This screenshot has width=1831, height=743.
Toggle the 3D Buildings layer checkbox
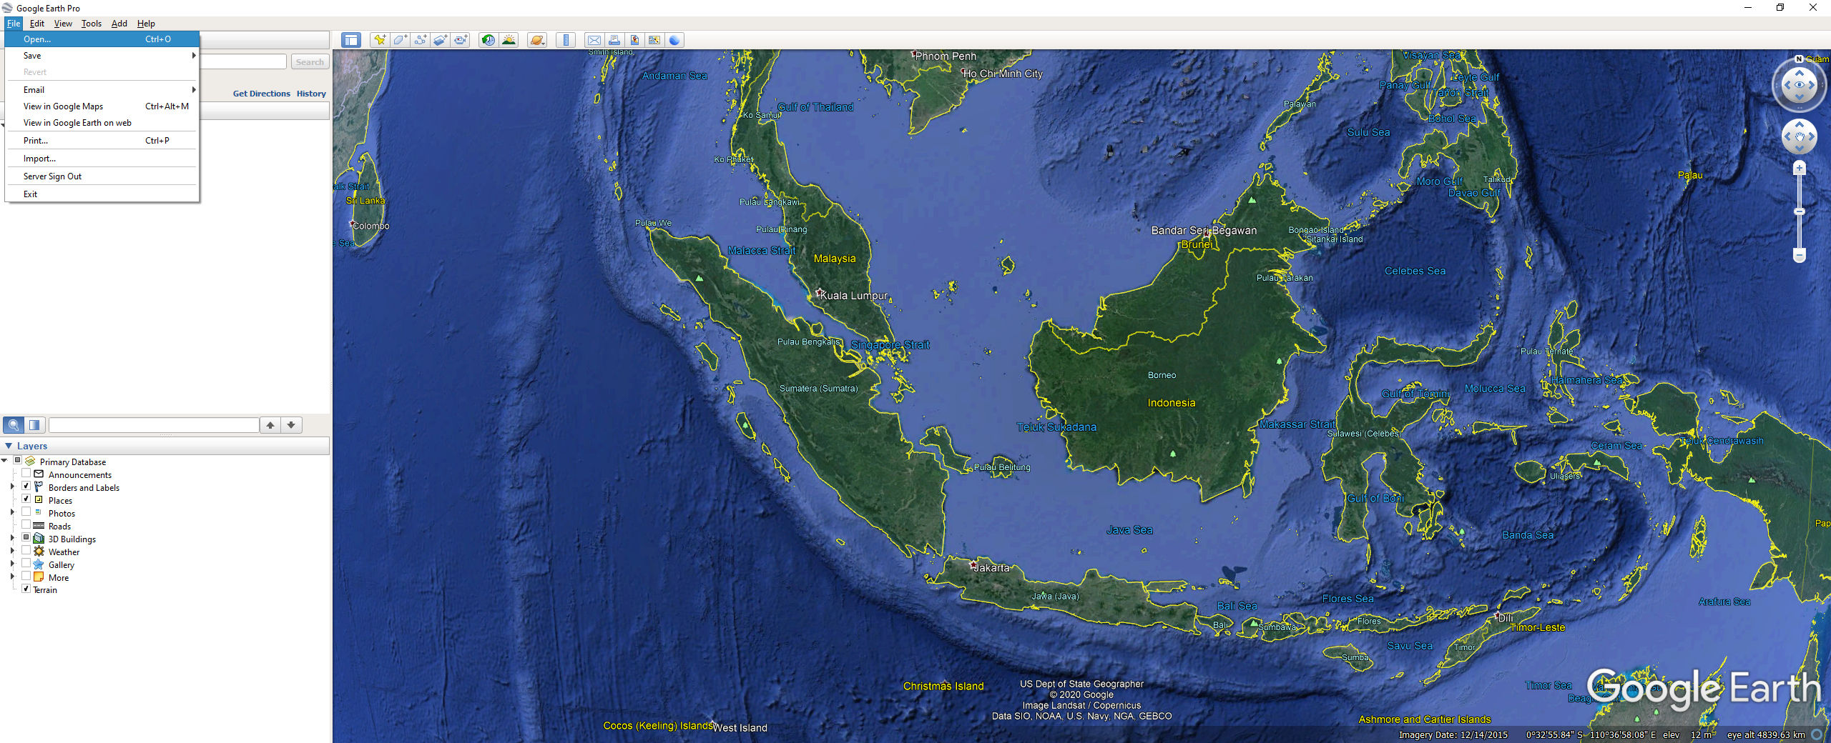tap(26, 538)
